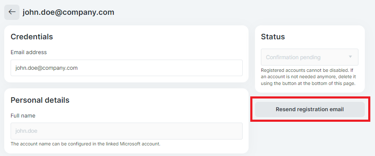Viewport: 375px width, 156px height.
Task: Open the Confirmation pending status dropdown
Action: (x=310, y=57)
